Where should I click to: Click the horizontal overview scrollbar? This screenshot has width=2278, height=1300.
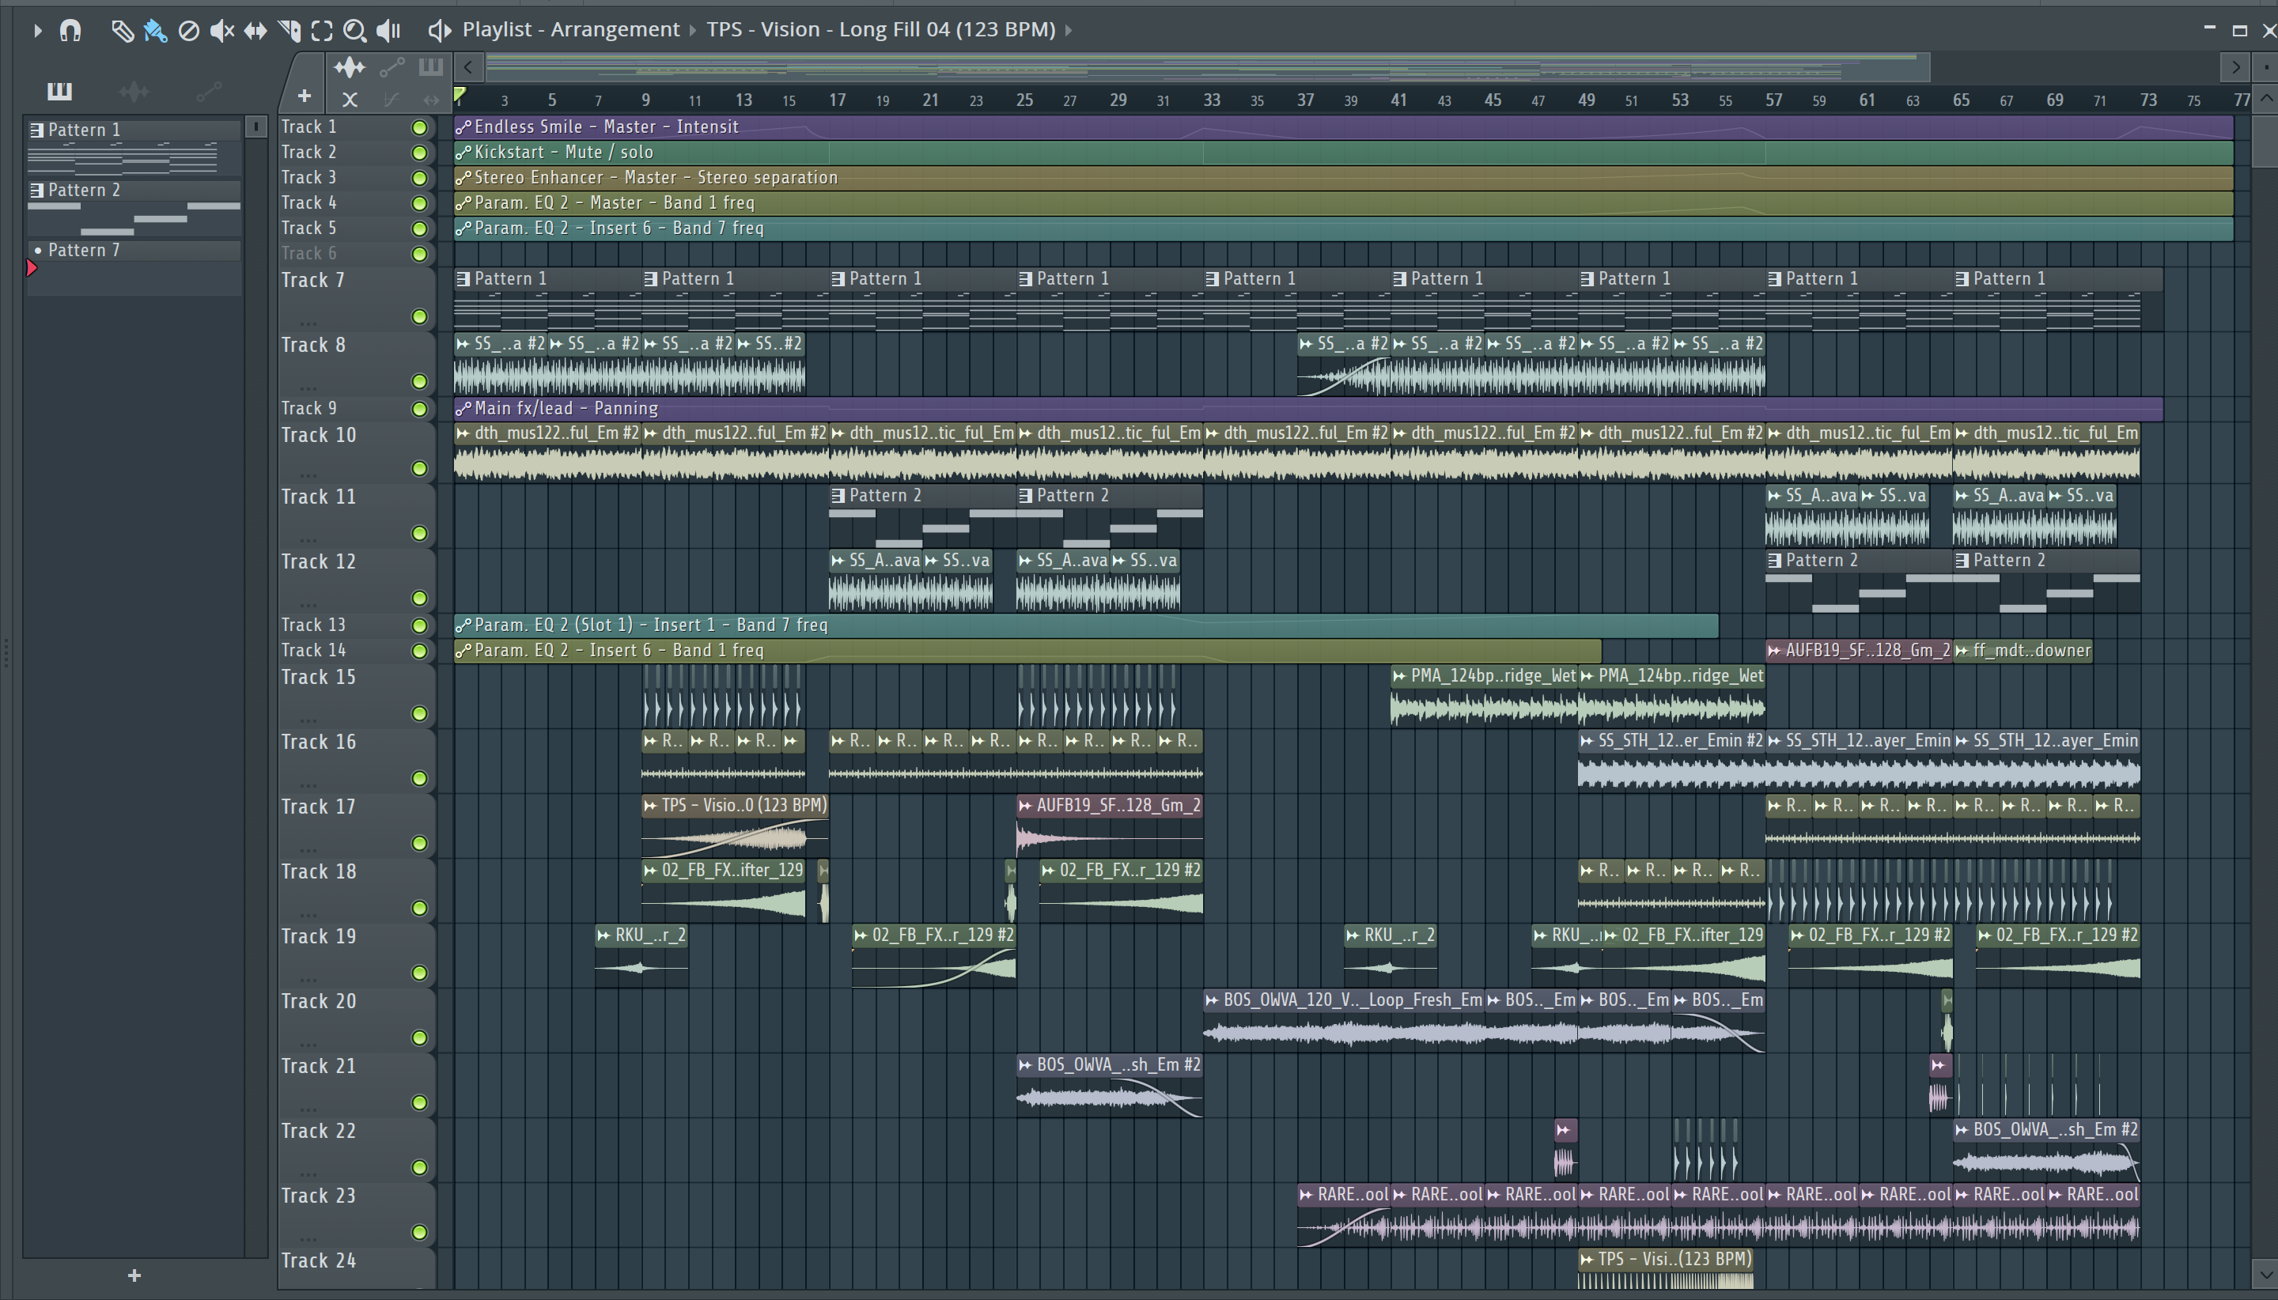click(x=1207, y=67)
